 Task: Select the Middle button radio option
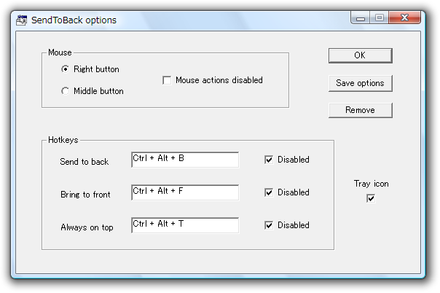click(x=65, y=91)
